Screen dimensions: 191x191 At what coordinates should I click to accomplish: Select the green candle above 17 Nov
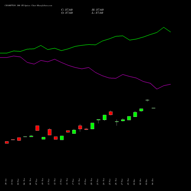(x=74, y=132)
